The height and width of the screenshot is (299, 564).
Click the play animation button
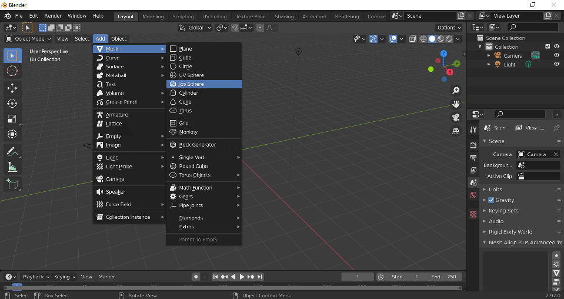click(x=242, y=277)
